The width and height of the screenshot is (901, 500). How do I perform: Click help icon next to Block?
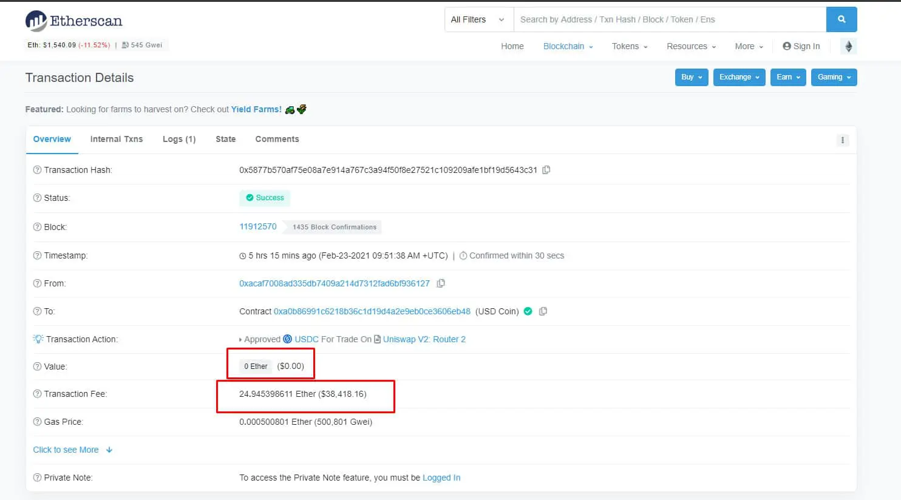pos(37,227)
